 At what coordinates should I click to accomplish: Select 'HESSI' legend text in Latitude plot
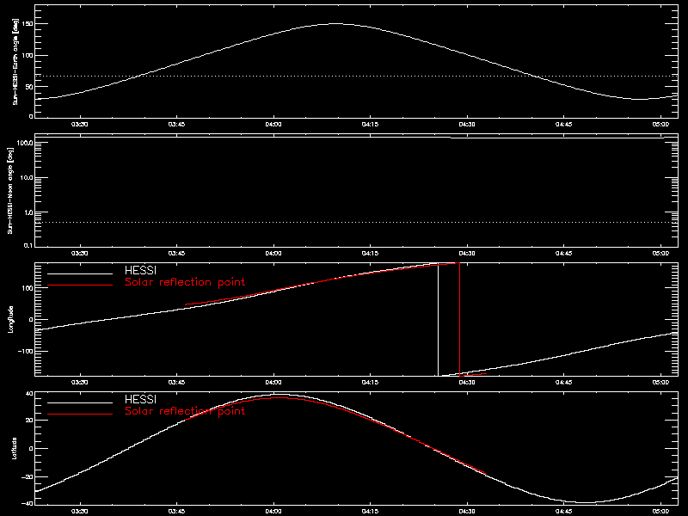tap(140, 399)
